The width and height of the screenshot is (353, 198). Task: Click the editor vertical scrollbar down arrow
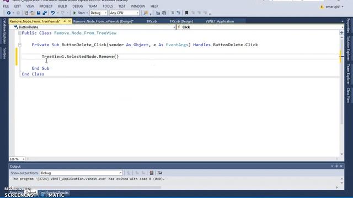pos(342,154)
